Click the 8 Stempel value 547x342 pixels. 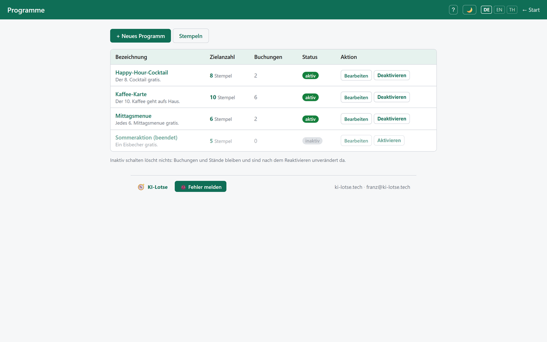(x=221, y=76)
